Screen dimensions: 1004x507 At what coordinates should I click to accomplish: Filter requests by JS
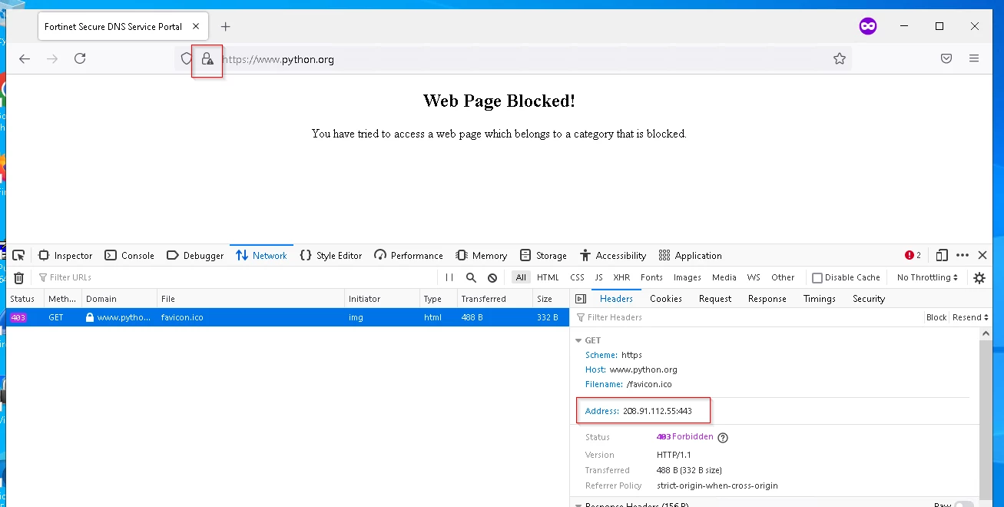click(x=598, y=277)
